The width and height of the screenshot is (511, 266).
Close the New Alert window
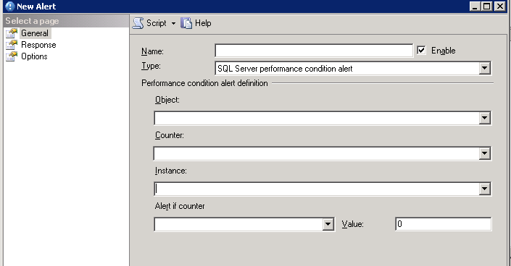499,7
